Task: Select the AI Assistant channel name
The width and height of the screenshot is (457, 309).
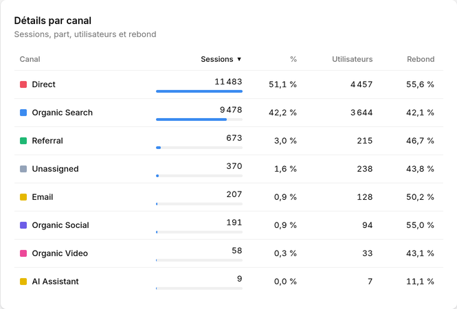Action: [x=56, y=282]
